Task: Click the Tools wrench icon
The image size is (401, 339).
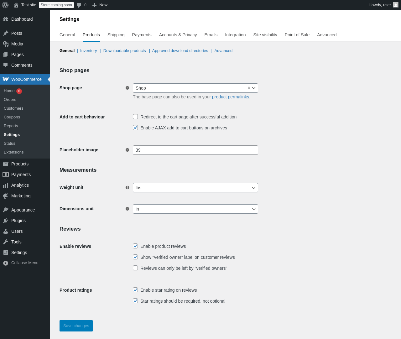Action: pos(6,242)
